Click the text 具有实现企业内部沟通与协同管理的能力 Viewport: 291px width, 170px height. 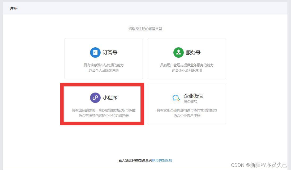coord(187,110)
